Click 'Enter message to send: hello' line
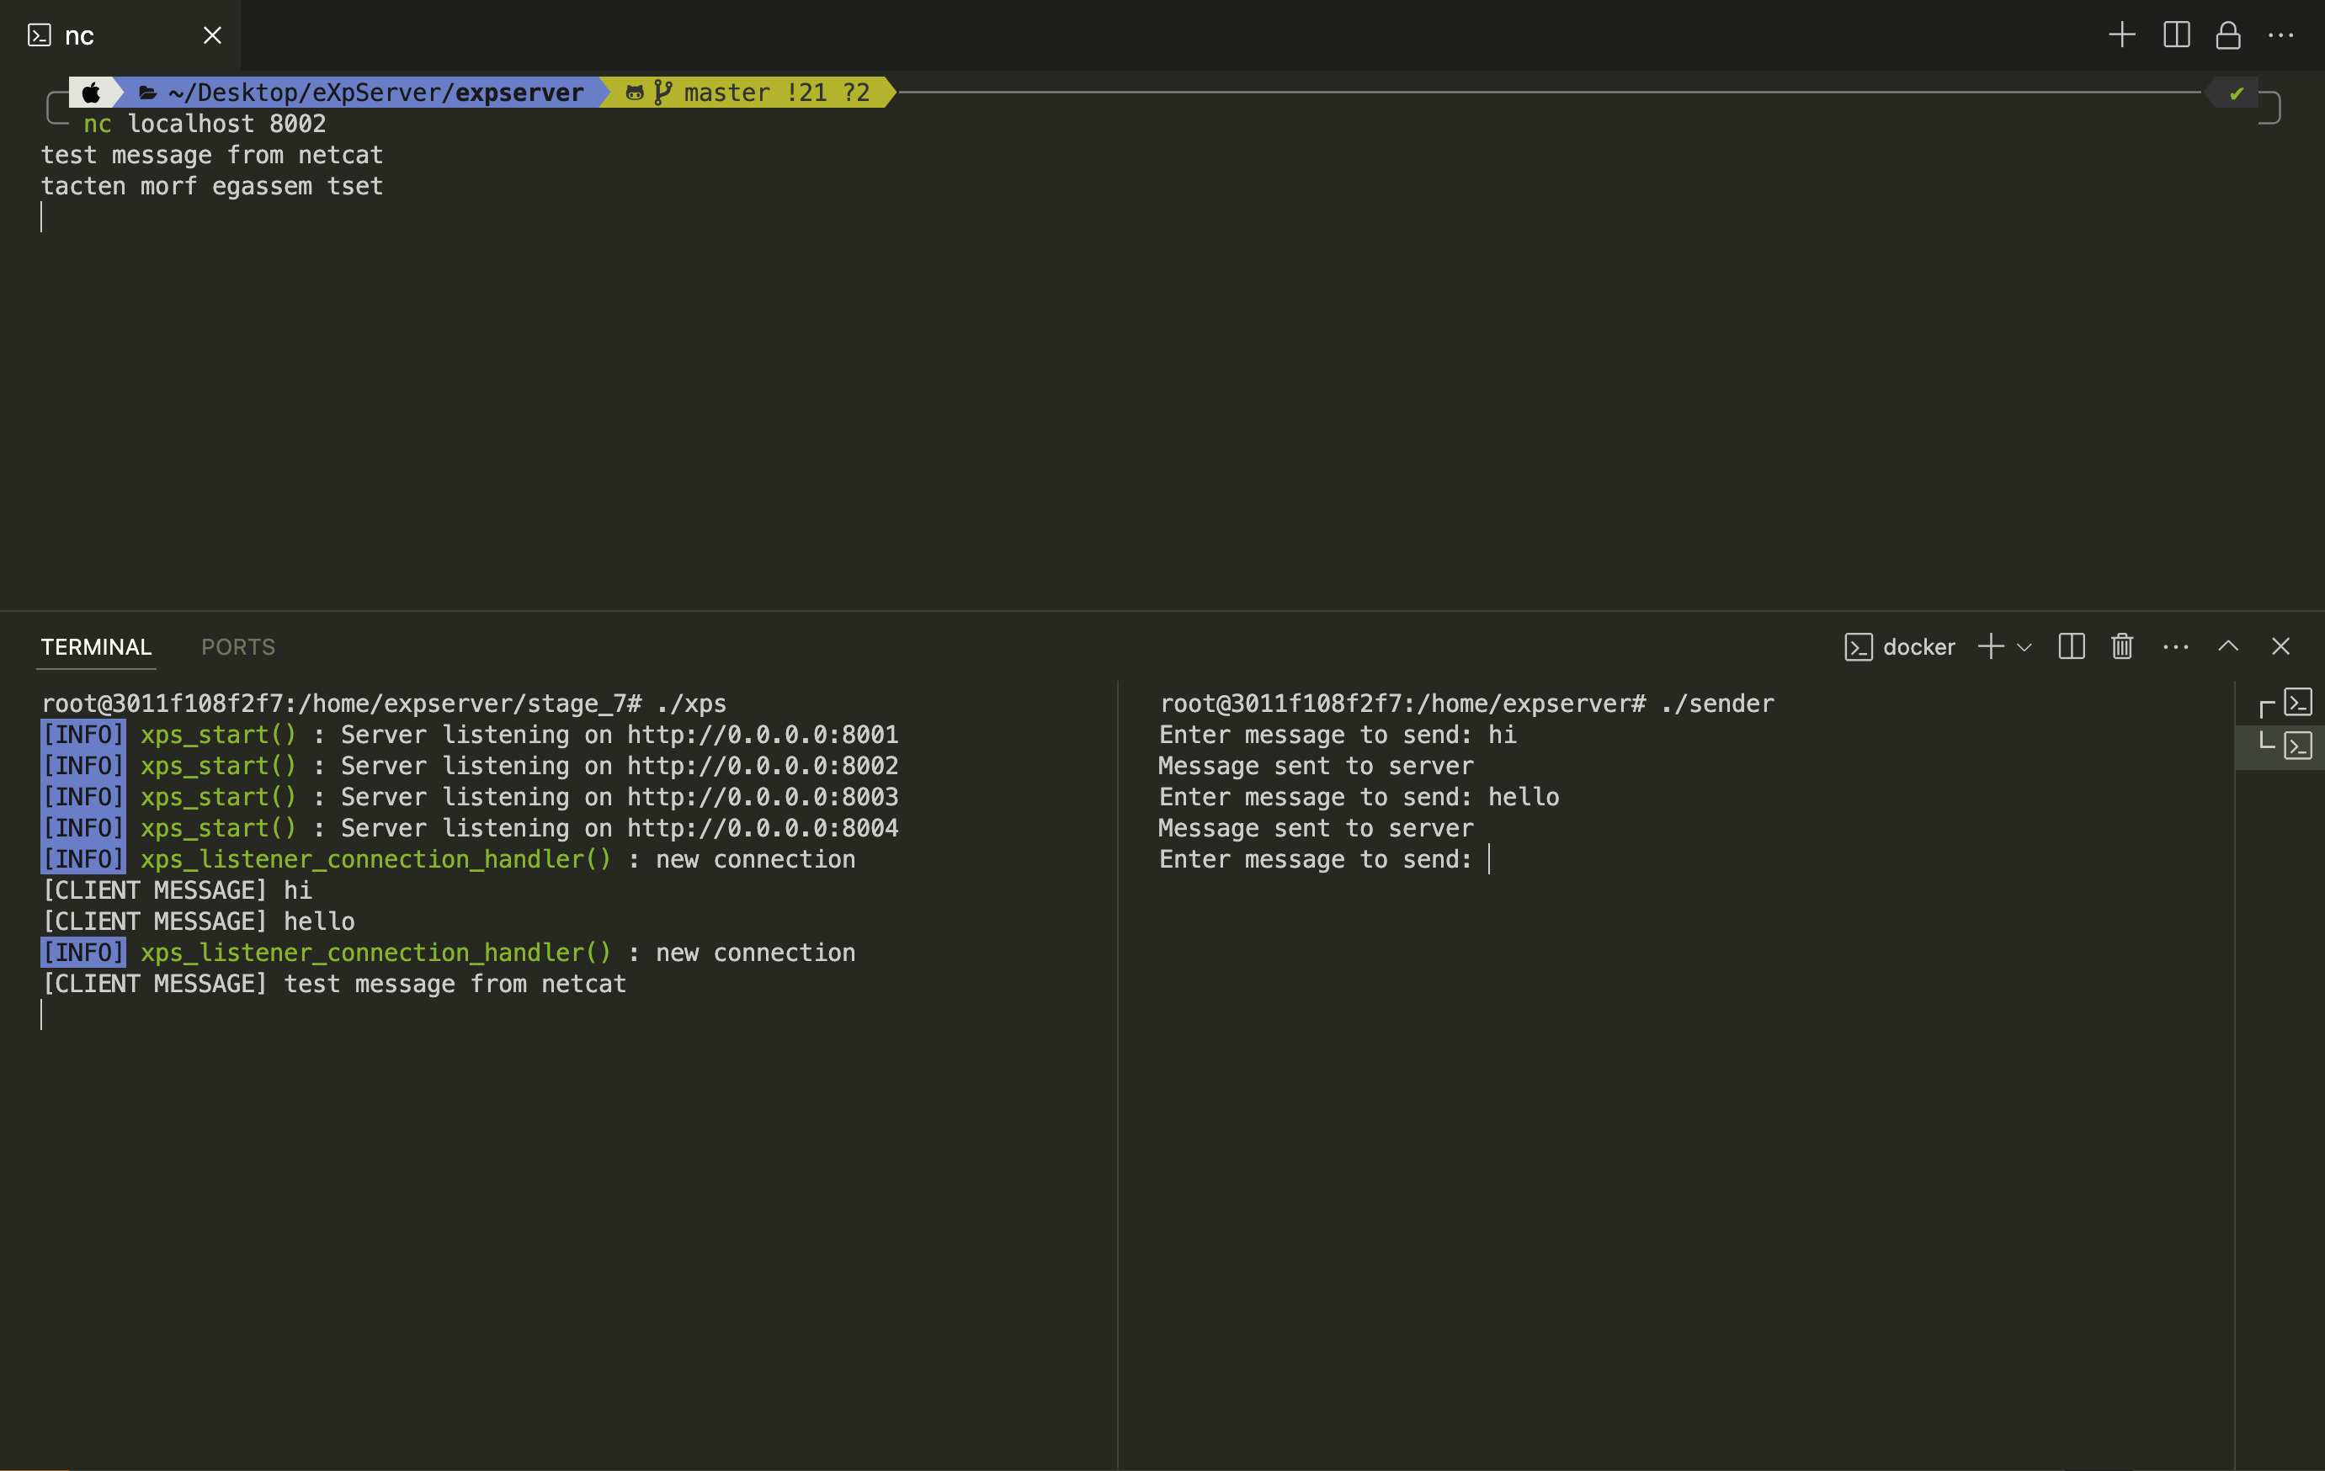The width and height of the screenshot is (2325, 1471). point(1359,796)
